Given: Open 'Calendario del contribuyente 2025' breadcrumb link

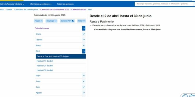Looking at the screenshot, I should pyautogui.click(x=55, y=10).
